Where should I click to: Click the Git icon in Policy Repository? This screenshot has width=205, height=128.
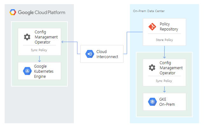point(152,27)
